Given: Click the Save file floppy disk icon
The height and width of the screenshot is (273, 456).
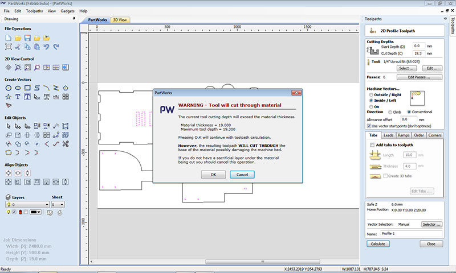Looking at the screenshot, I should coord(27,38).
